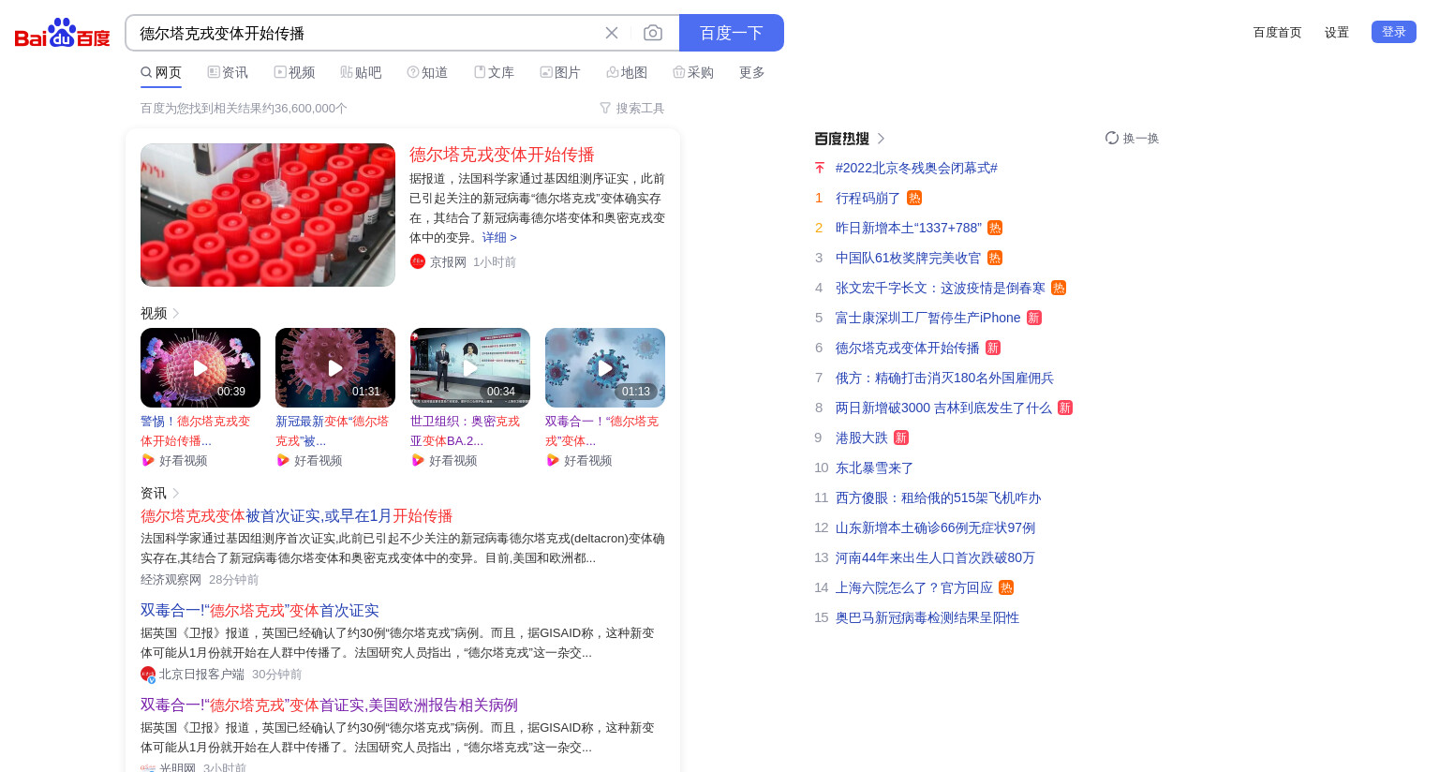Open video title 新冠最新变体
Screen dimensions: 1439x772
coord(332,431)
